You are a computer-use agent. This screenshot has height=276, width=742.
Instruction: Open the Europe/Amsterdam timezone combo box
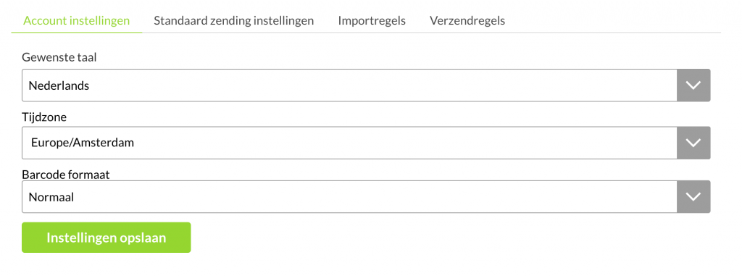pos(366,143)
